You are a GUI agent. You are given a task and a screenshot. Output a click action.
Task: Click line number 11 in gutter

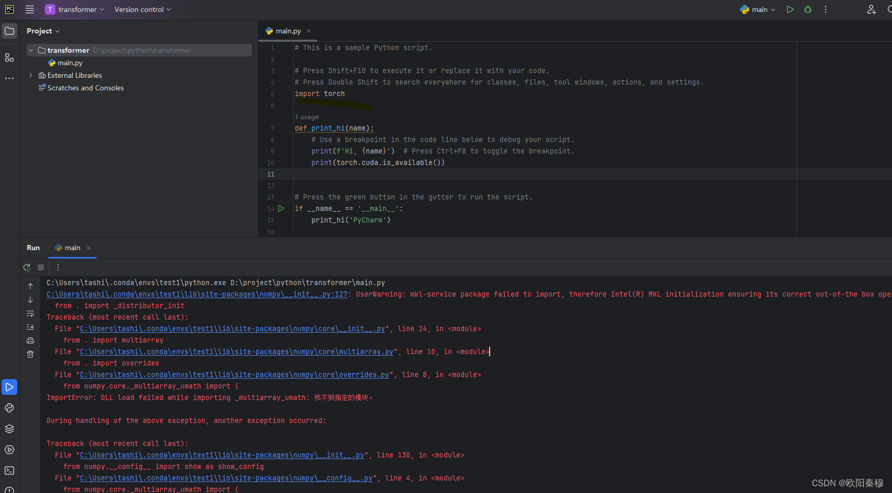(271, 174)
